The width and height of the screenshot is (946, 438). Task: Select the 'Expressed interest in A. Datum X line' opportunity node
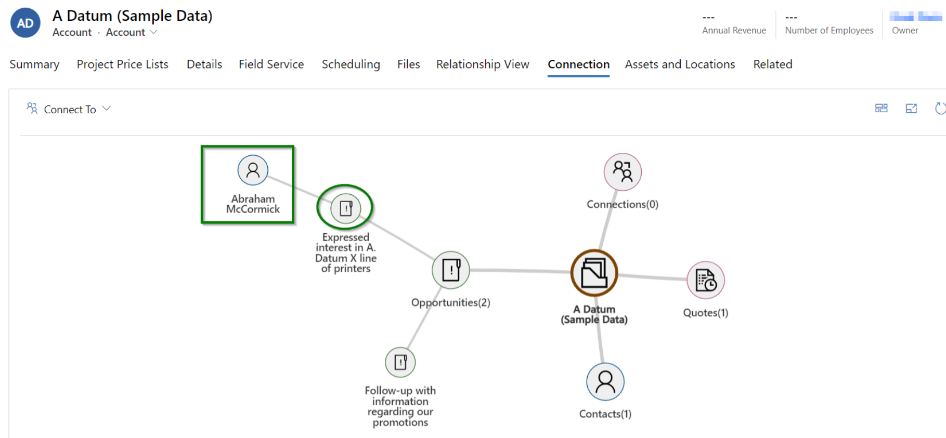(x=346, y=208)
